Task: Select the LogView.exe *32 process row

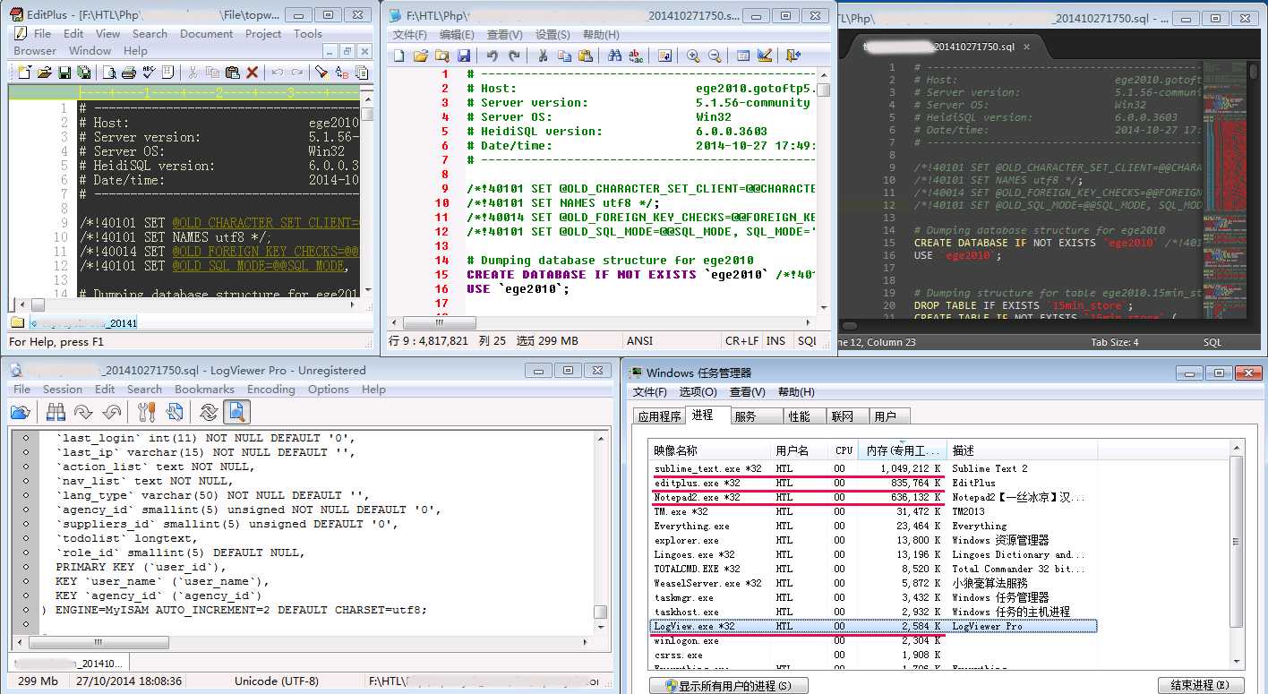Action: click(873, 626)
